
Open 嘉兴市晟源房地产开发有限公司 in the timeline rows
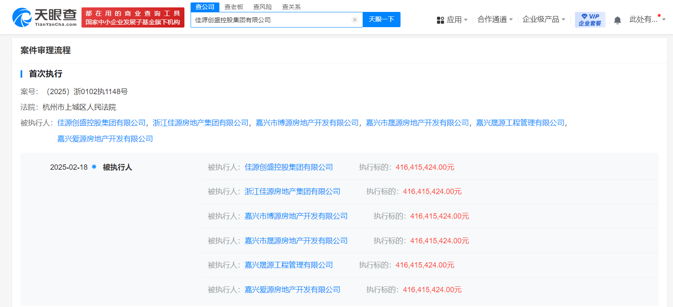[x=296, y=241]
